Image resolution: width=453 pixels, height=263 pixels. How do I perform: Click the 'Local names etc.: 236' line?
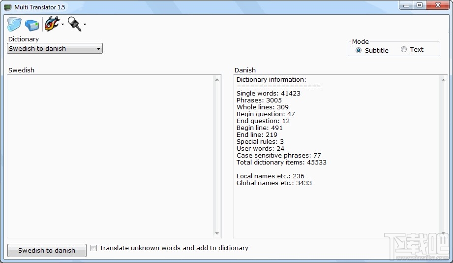point(270,176)
